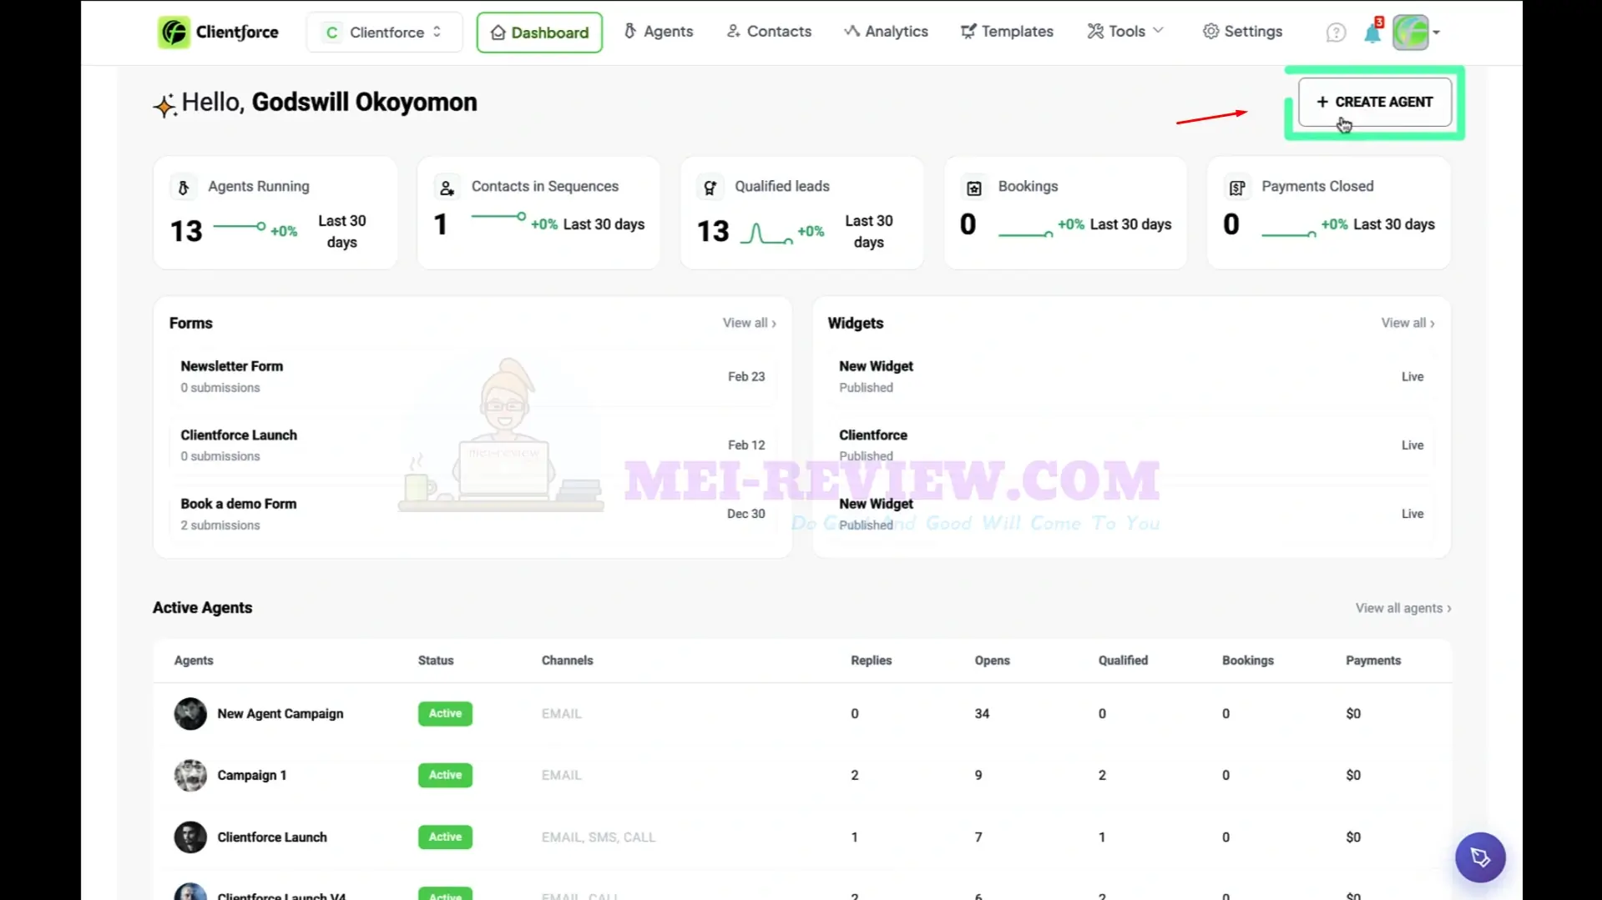Open the Agents nav item
Viewport: 1602px width, 900px height.
(659, 32)
